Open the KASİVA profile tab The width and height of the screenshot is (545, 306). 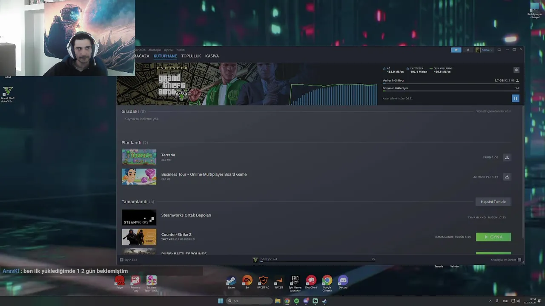click(x=212, y=56)
